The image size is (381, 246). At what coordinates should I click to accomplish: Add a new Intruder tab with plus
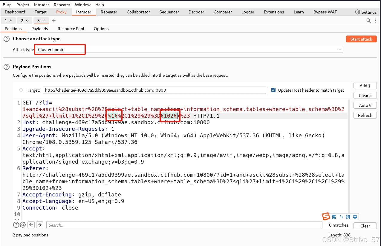coord(54,21)
